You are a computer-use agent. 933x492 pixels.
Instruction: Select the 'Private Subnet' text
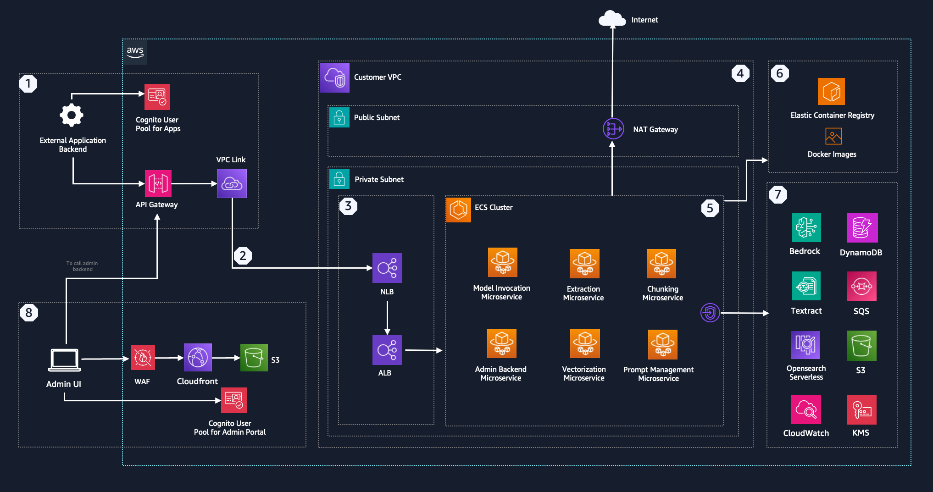[x=379, y=179]
